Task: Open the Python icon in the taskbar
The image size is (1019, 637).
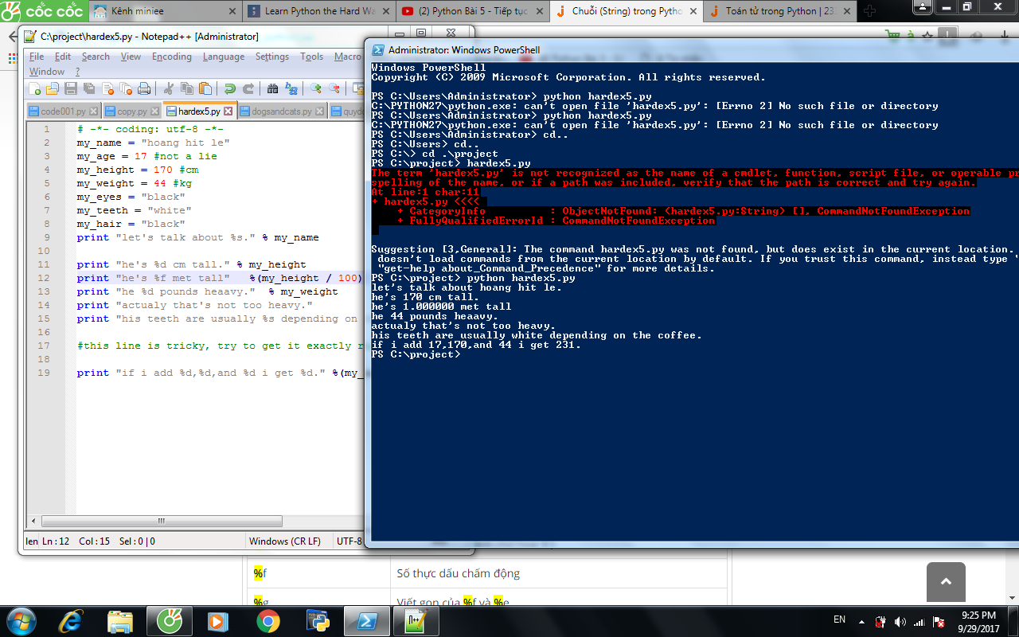Action: (317, 620)
